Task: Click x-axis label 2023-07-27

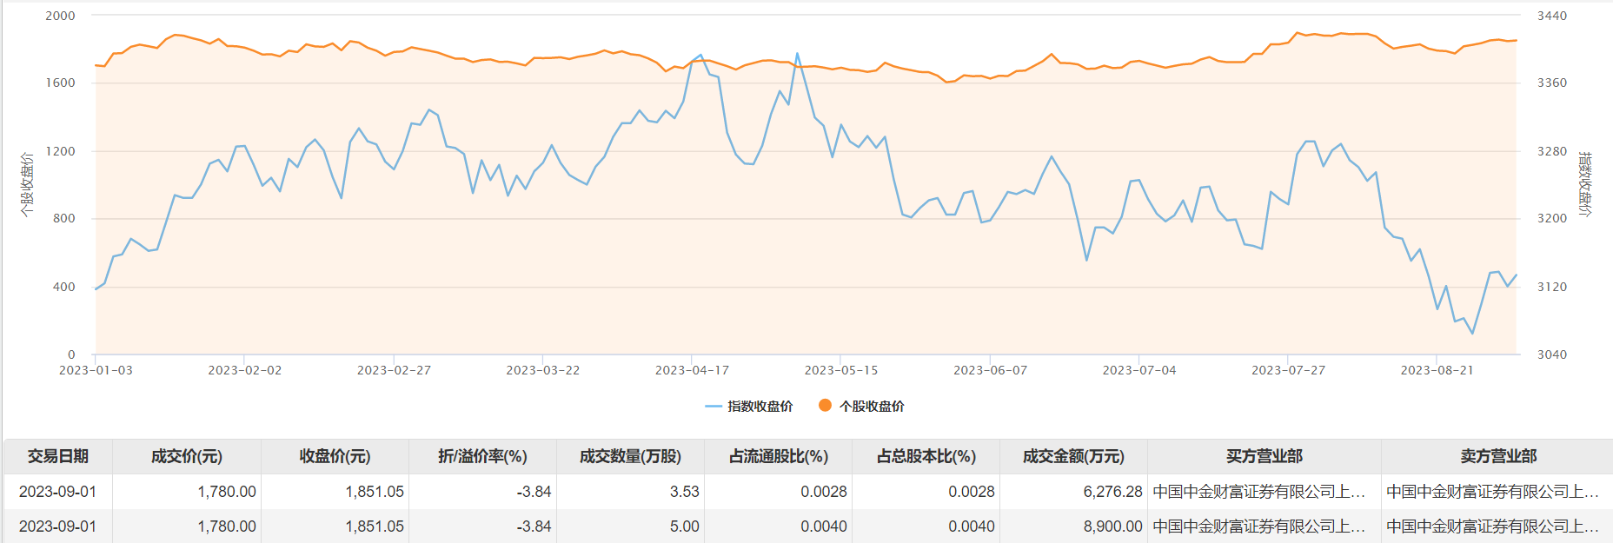Action: point(1288,370)
